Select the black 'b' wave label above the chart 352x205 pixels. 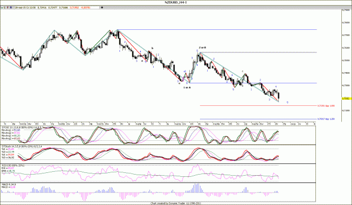click(x=152, y=48)
